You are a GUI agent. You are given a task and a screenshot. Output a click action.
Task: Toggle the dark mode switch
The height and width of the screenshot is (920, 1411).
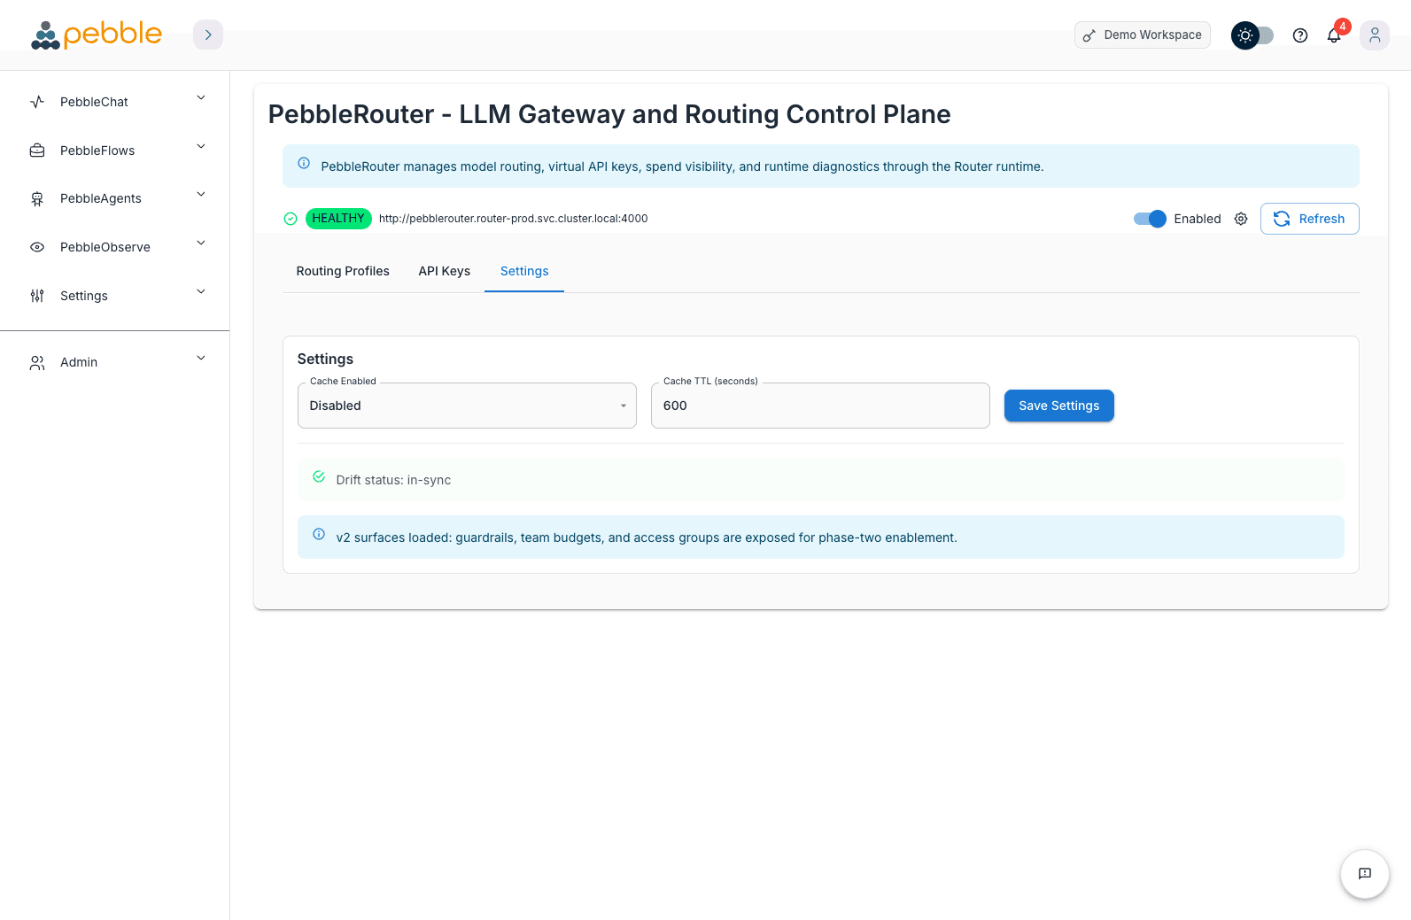1252,35
